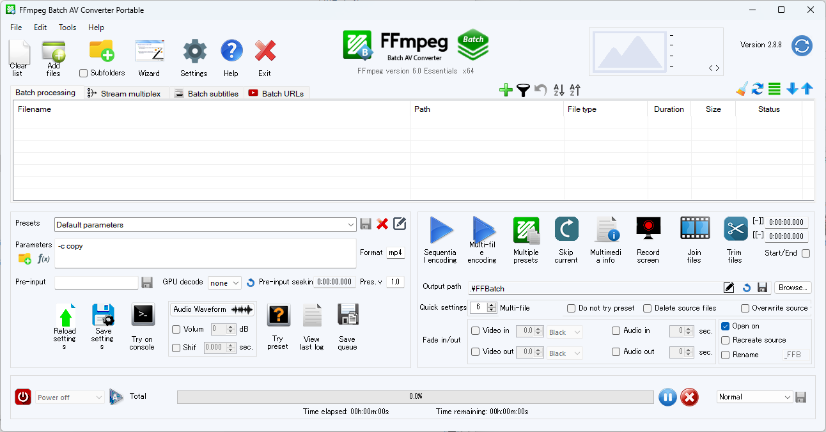Click the Skip current icon
The image size is (826, 432).
pos(566,229)
